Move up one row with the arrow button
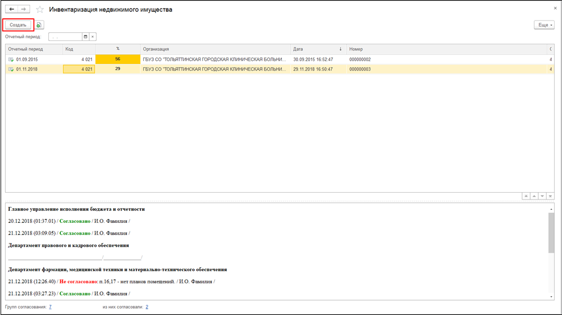Screen dimensions: 562x315 click(534, 196)
